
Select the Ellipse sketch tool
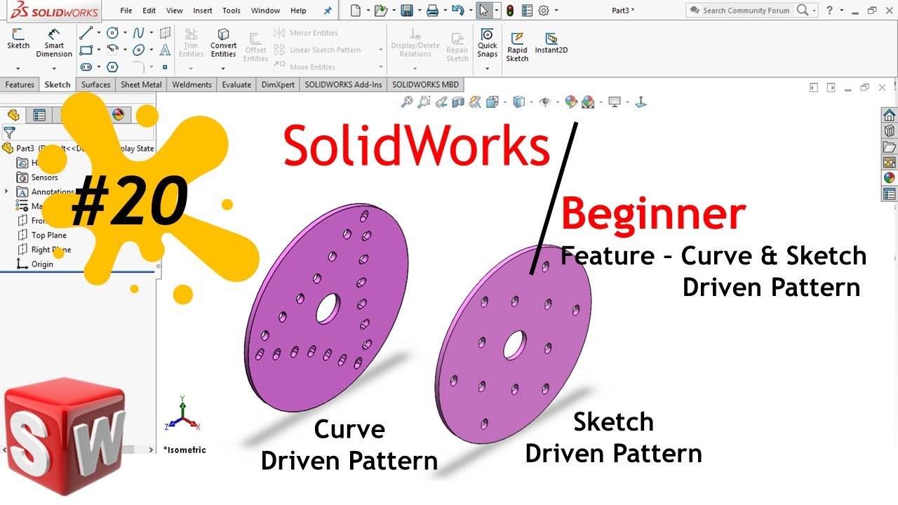(139, 50)
